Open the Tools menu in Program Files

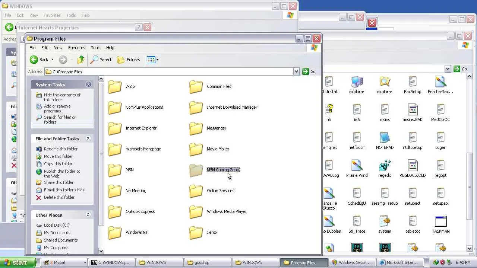point(96,48)
